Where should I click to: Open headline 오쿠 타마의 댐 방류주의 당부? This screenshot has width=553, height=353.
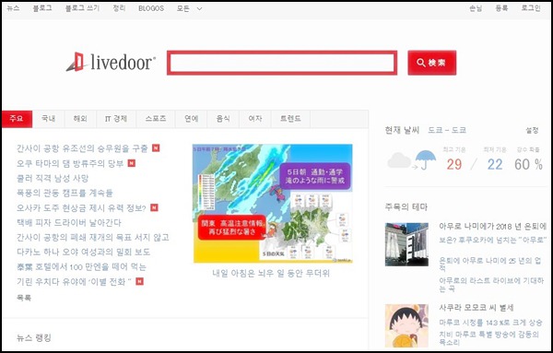pyautogui.click(x=70, y=163)
